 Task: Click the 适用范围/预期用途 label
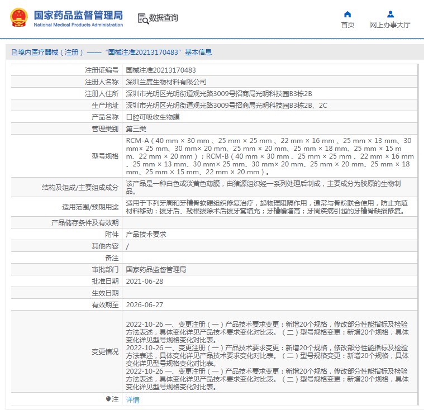coord(90,207)
